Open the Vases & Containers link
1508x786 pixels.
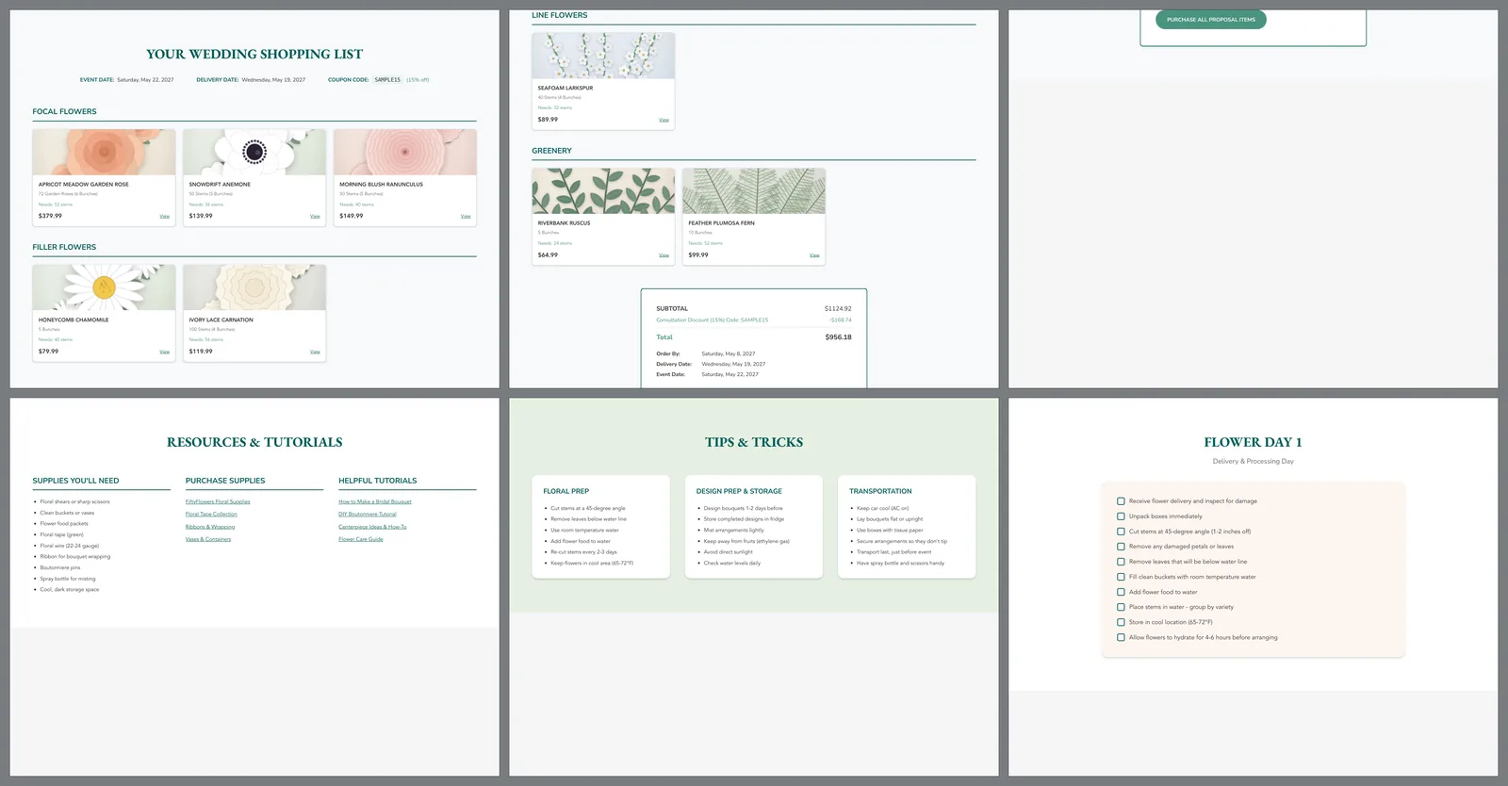[x=208, y=539]
